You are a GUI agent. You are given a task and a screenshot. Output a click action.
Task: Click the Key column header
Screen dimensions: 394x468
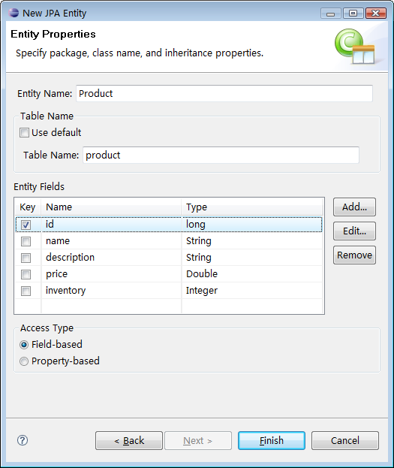pos(28,207)
